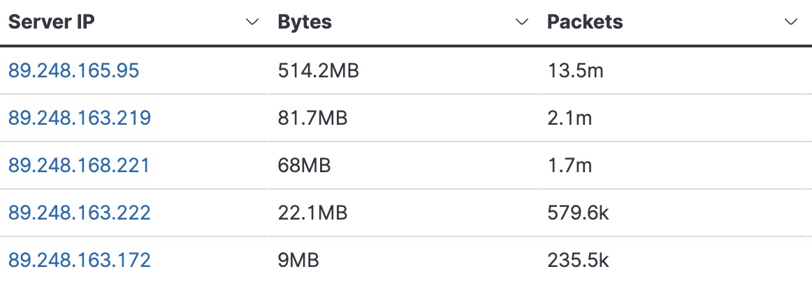
Task: Open the 89.248.163.222 IP link
Action: click(x=80, y=213)
